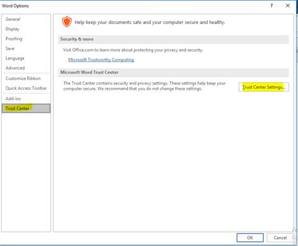Screen dimensions: 298x246
Task: Click the 'Visit Office.com to learn more' text
Action: pos(133,50)
